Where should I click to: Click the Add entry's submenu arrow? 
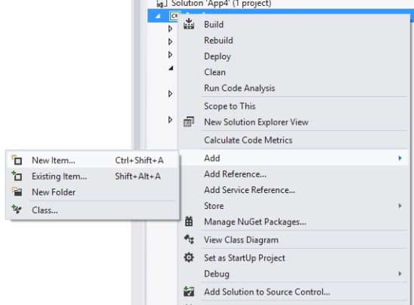pos(400,158)
